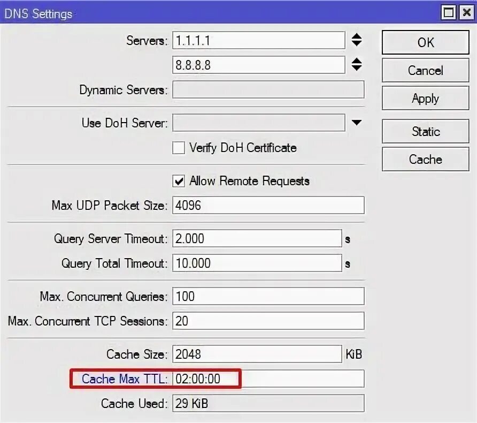477x423 pixels.
Task: Uncheck Allow Remote Requests
Action: [179, 181]
